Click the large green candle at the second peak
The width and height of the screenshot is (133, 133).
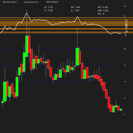click(x=77, y=57)
